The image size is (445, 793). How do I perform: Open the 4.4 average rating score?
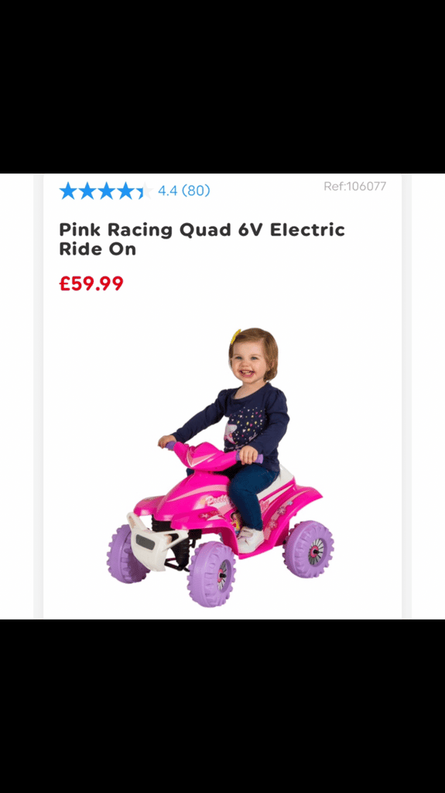168,191
